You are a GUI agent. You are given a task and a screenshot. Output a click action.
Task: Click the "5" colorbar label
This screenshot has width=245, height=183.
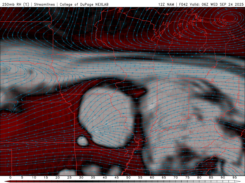(22, 178)
